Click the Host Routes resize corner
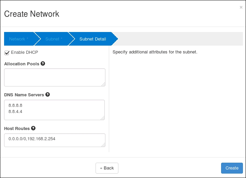246x178 pixels. tap(103, 145)
